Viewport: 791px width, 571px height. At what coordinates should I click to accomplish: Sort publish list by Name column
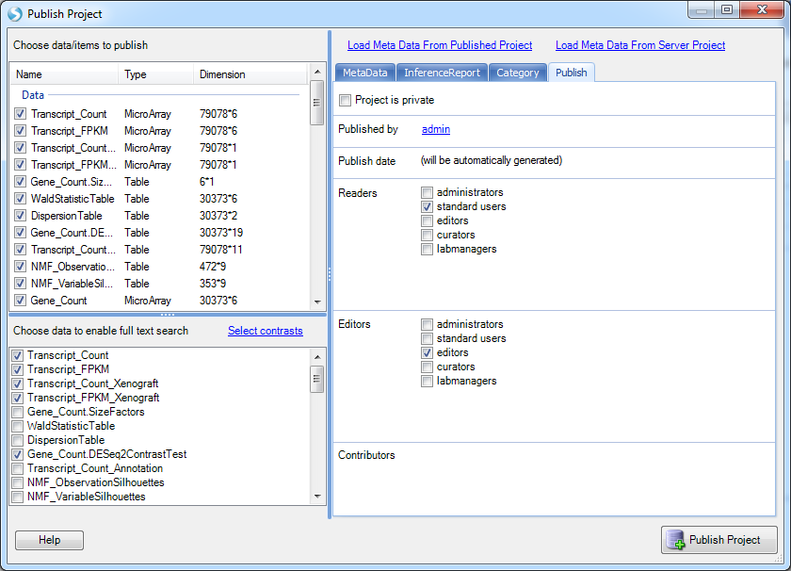64,74
